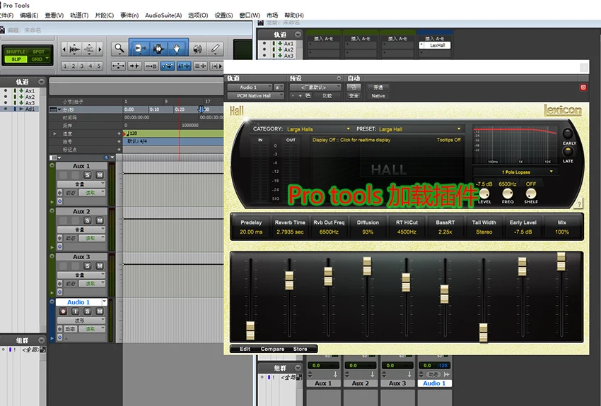Open the Lexicon plugin help question mark
The height and width of the screenshot is (406, 601).
pyautogui.click(x=579, y=203)
